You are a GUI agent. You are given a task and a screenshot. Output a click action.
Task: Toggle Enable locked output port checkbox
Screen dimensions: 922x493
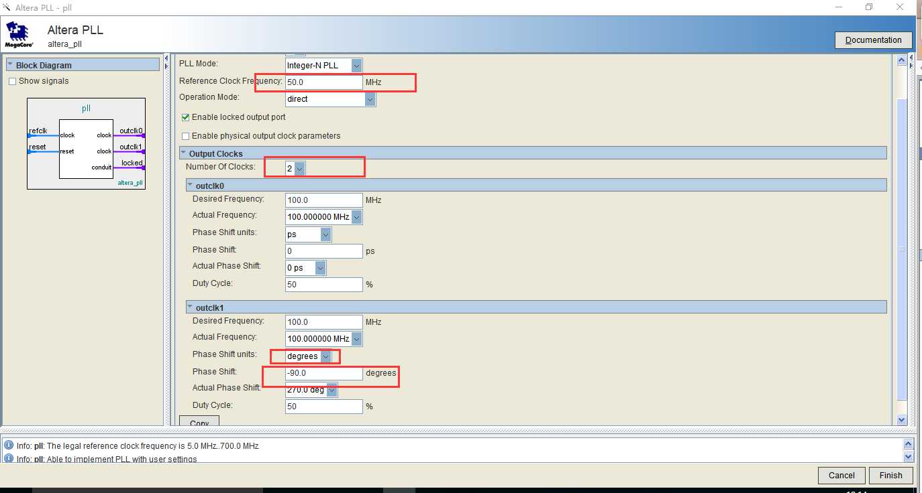click(x=185, y=117)
